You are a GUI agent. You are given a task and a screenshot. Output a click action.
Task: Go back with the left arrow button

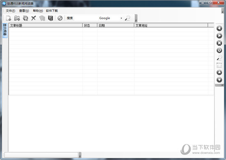(x=219, y=28)
